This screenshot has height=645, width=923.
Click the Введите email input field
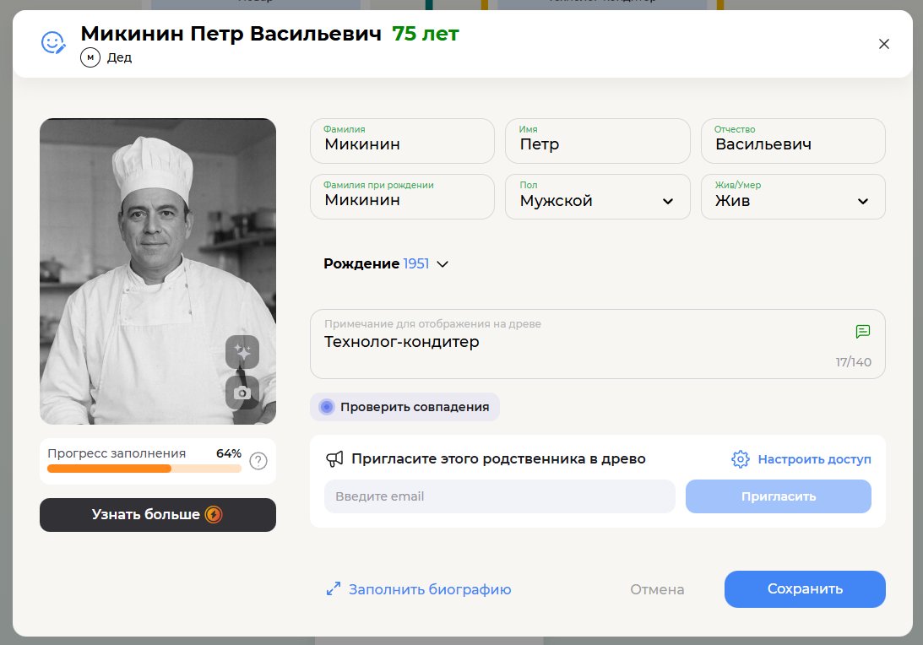click(x=499, y=496)
